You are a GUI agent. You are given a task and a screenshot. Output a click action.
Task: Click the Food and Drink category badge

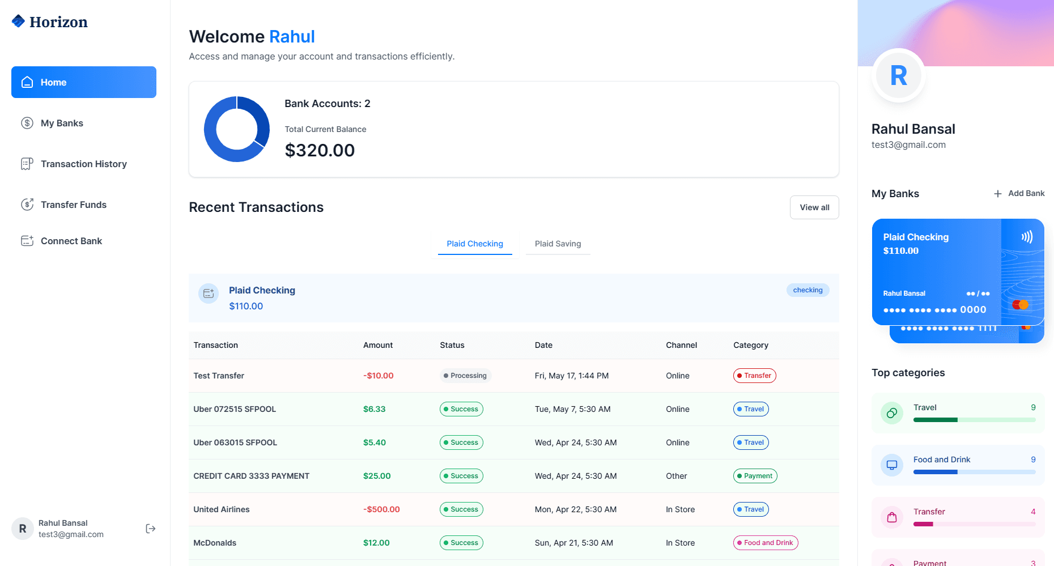click(x=766, y=543)
